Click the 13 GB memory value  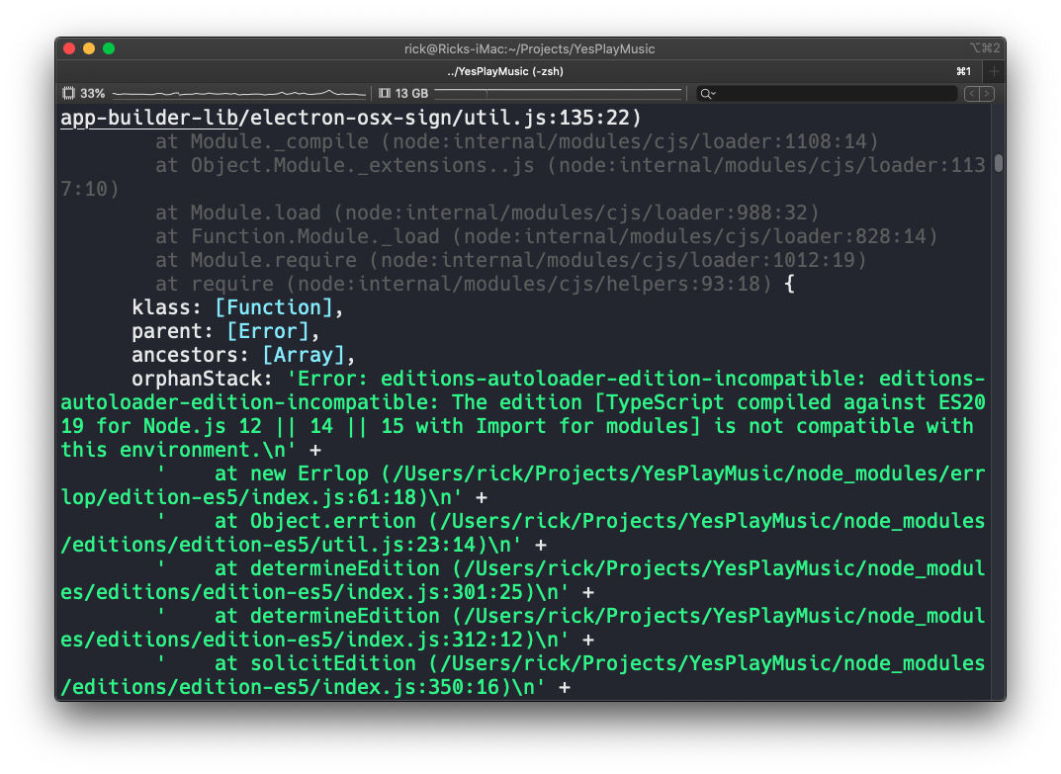tap(411, 93)
